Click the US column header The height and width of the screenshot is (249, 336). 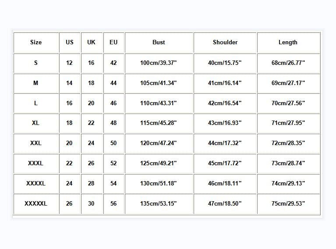click(x=70, y=43)
